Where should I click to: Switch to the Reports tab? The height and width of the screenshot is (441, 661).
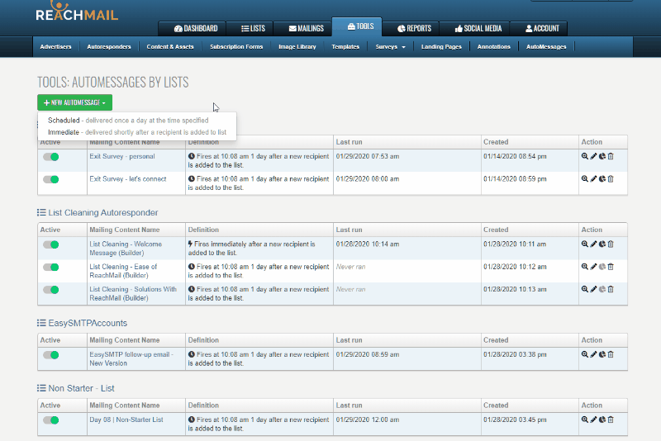point(408,28)
